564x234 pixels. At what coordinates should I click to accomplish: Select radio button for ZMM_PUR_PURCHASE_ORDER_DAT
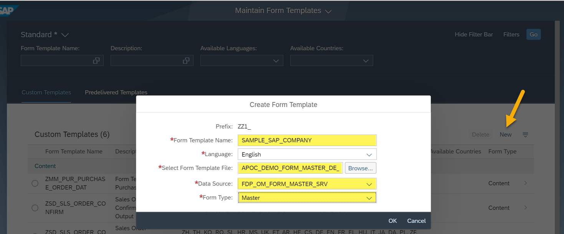point(35,183)
